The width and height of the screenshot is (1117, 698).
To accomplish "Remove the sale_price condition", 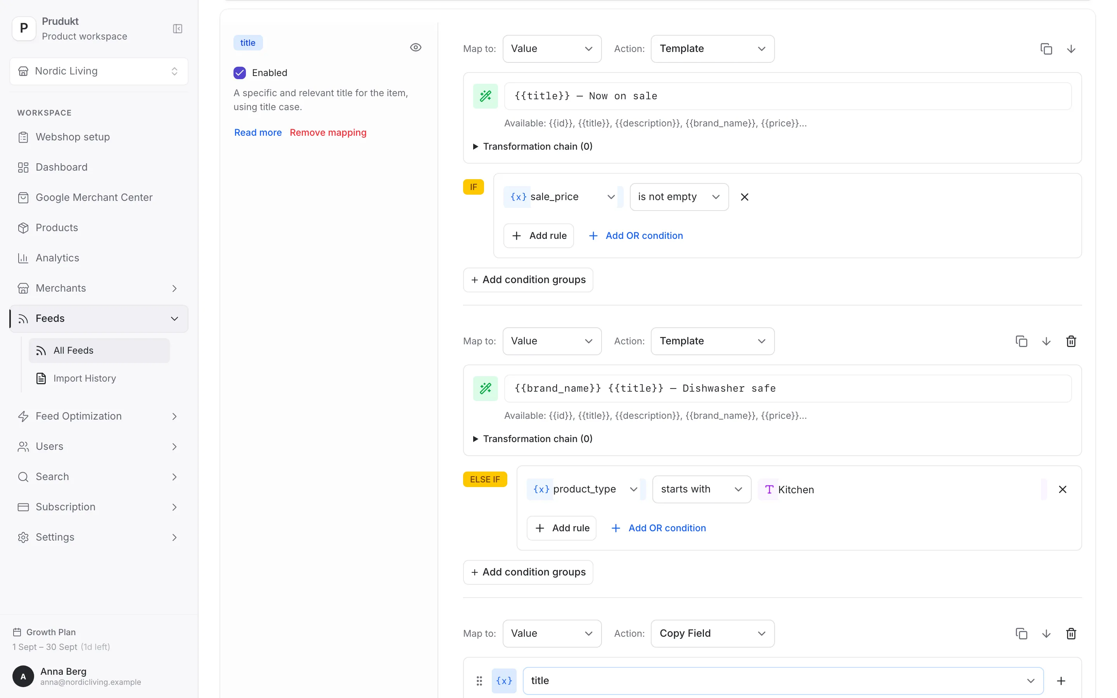I will point(744,197).
